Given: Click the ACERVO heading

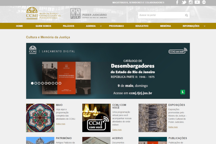Looking at the screenshot, I should click(117, 138).
